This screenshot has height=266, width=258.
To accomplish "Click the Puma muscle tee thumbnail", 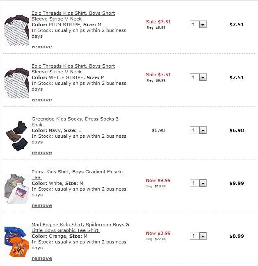I will pos(17,189).
